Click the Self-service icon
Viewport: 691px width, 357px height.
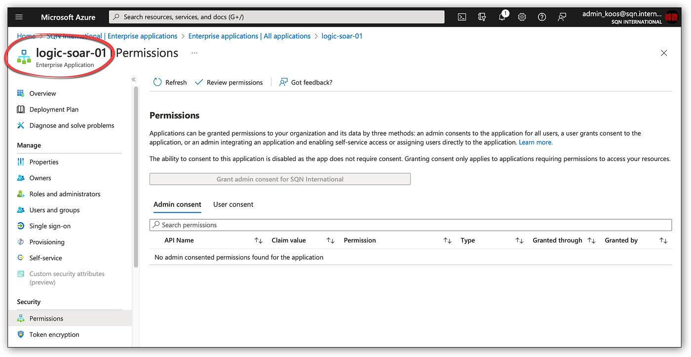tap(21, 258)
